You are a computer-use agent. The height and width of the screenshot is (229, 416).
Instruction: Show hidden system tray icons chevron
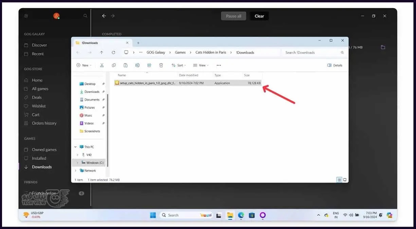[x=318, y=215]
